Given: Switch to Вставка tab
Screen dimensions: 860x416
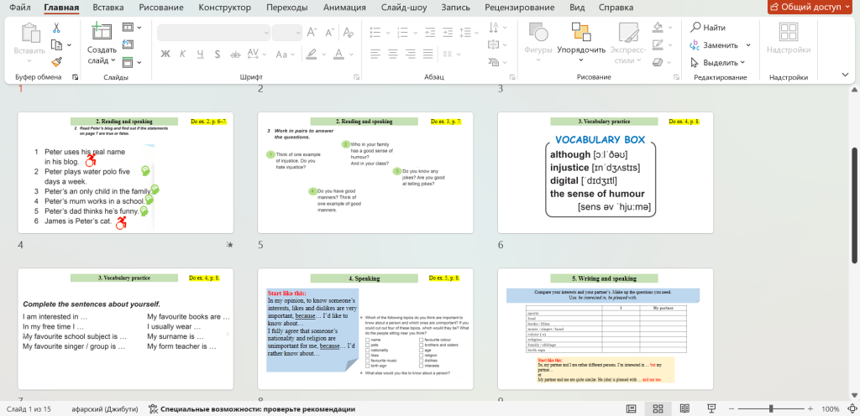Looking at the screenshot, I should click(108, 8).
